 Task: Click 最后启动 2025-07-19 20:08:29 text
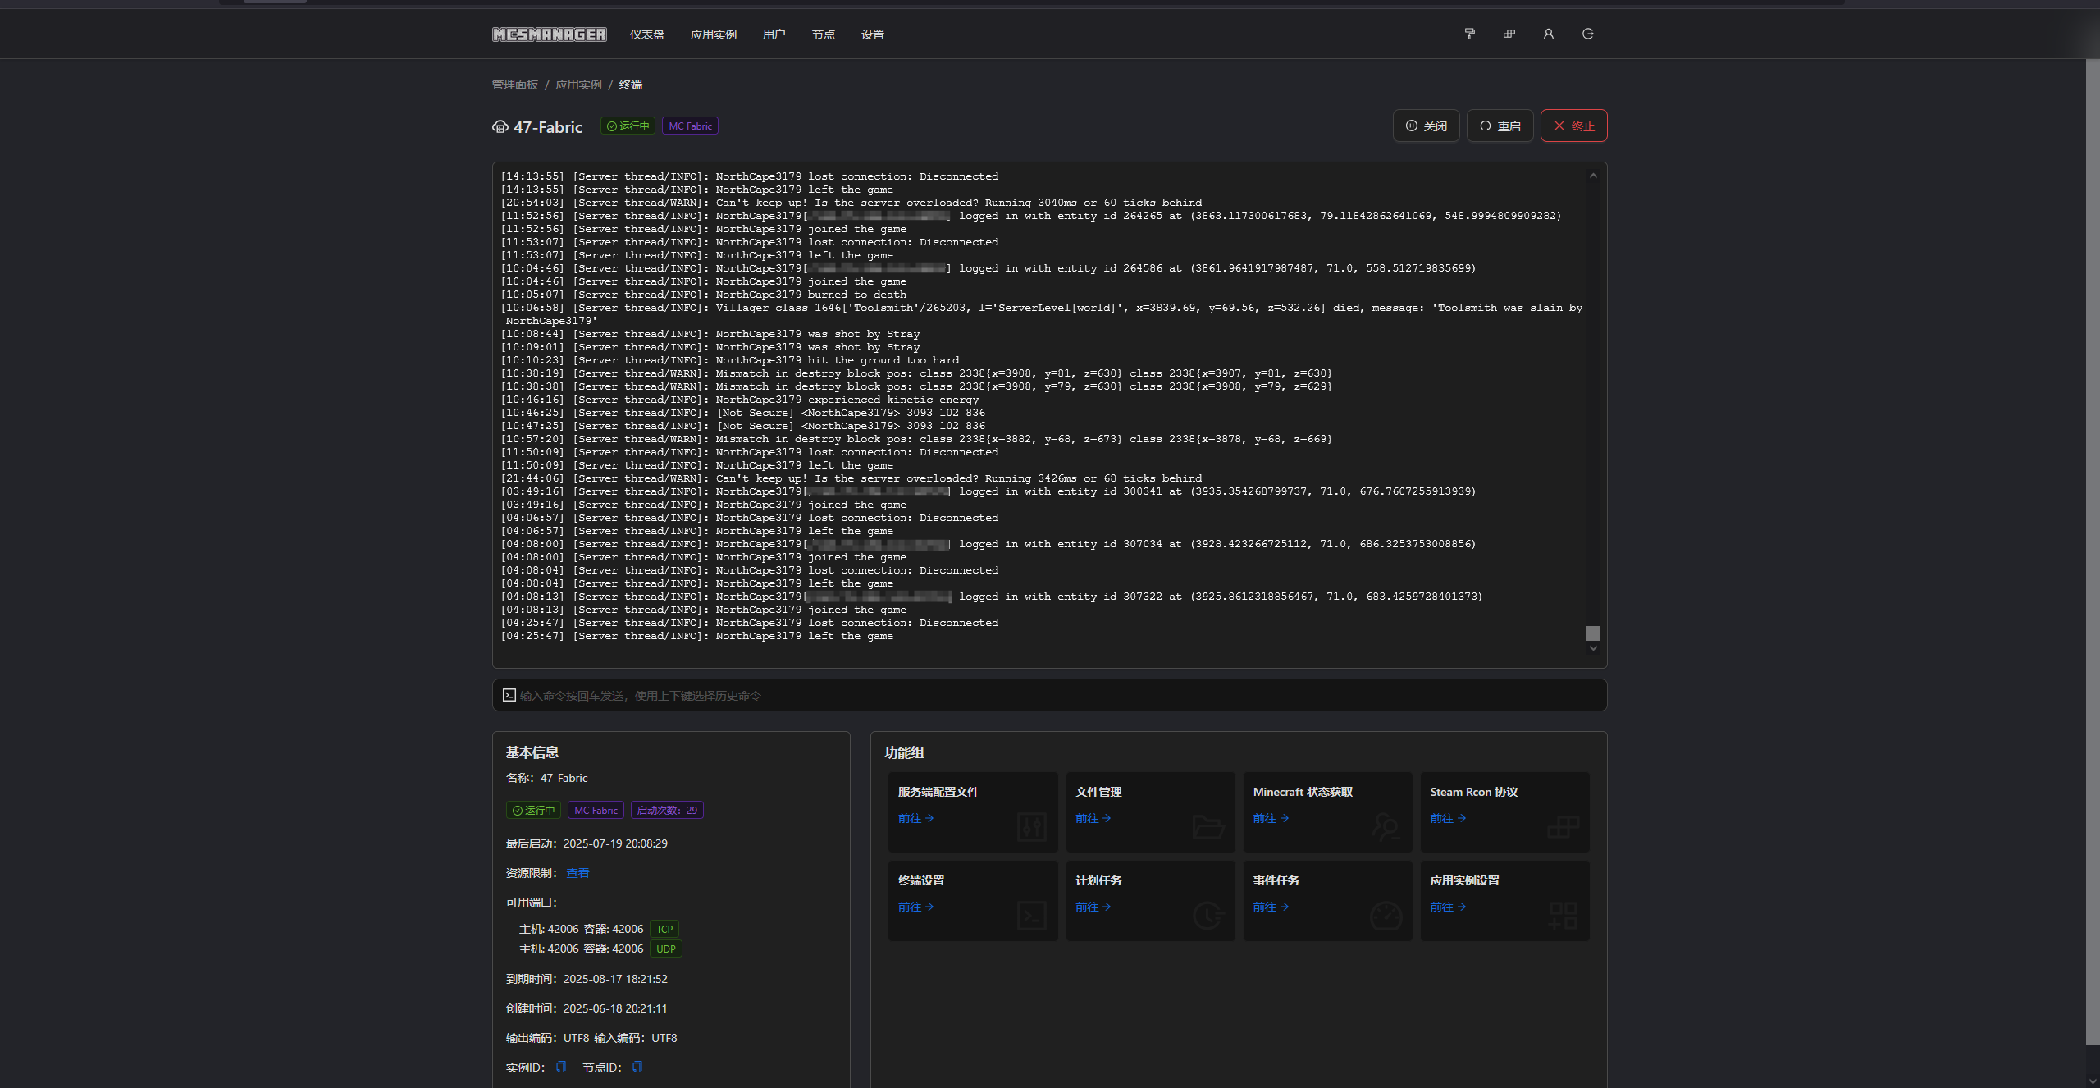click(587, 843)
